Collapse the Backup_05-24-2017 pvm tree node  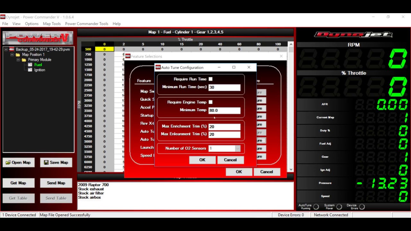pyautogui.click(x=6, y=49)
